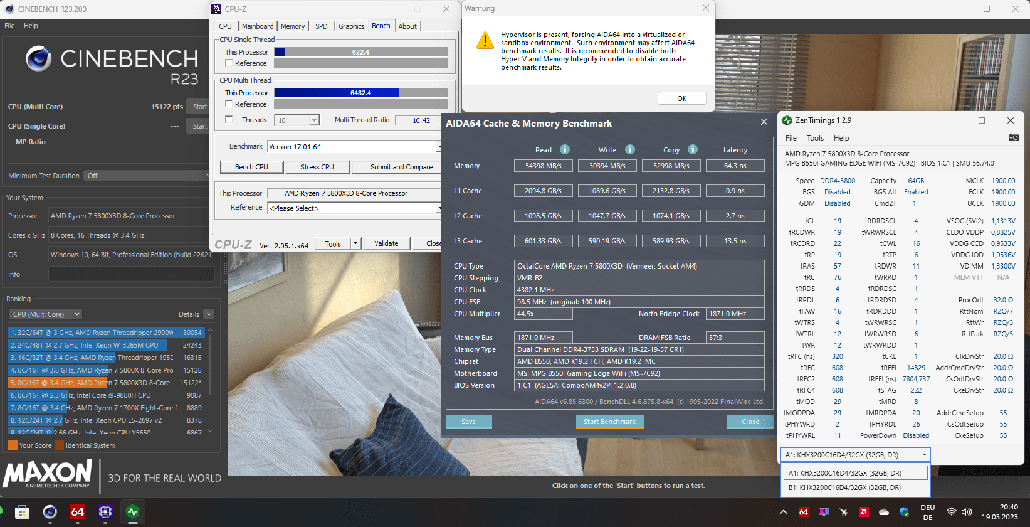Collapse the ZenTimings memory module dropdown
The width and height of the screenshot is (1030, 527).
(924, 455)
